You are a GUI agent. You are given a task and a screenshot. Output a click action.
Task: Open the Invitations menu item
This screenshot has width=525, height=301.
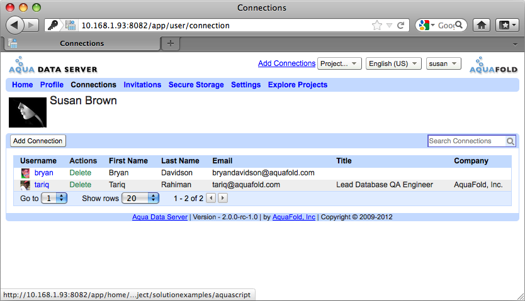pos(142,85)
